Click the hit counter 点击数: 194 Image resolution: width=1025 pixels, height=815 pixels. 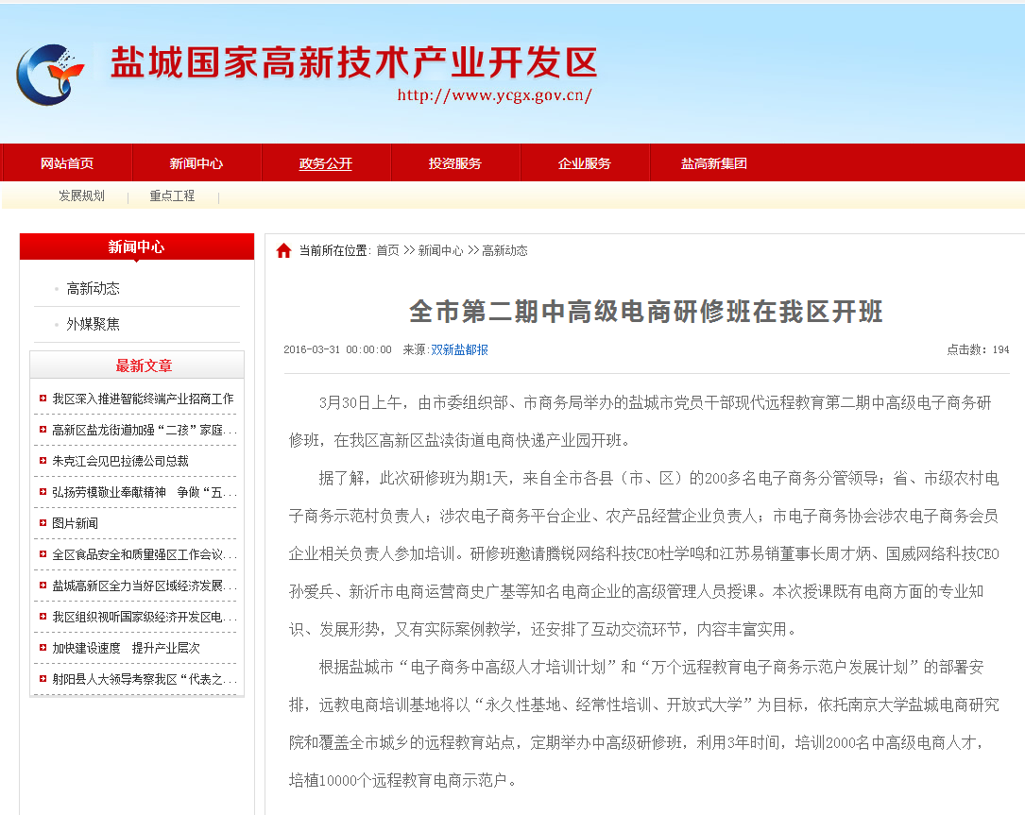click(978, 349)
